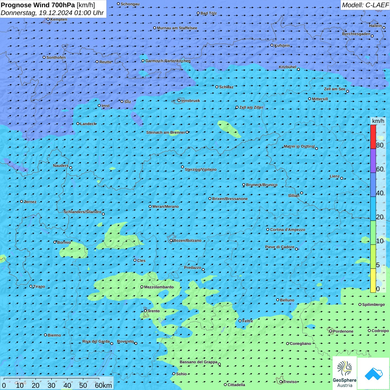Click the Lienz location marker circle

[x=342, y=178]
